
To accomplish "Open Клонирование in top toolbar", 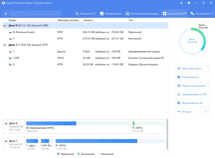I will pos(111,14).
